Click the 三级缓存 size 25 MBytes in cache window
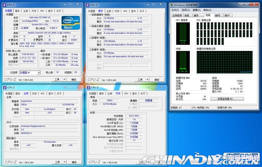The image size is (262, 167). point(117,53)
